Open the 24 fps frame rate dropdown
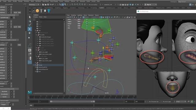Image resolution: width=196 pixels, height=110 pixels. [x=181, y=102]
